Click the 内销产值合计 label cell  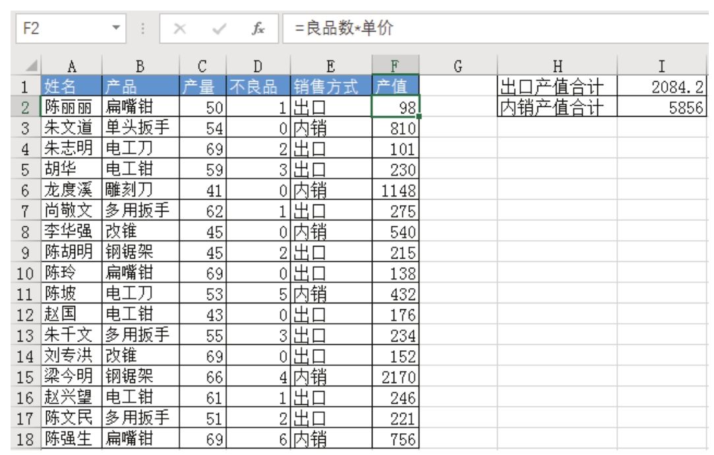click(x=557, y=107)
